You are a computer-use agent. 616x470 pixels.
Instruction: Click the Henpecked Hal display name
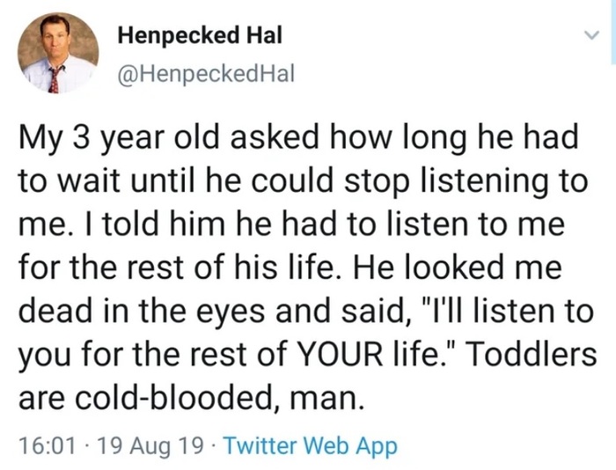point(200,35)
